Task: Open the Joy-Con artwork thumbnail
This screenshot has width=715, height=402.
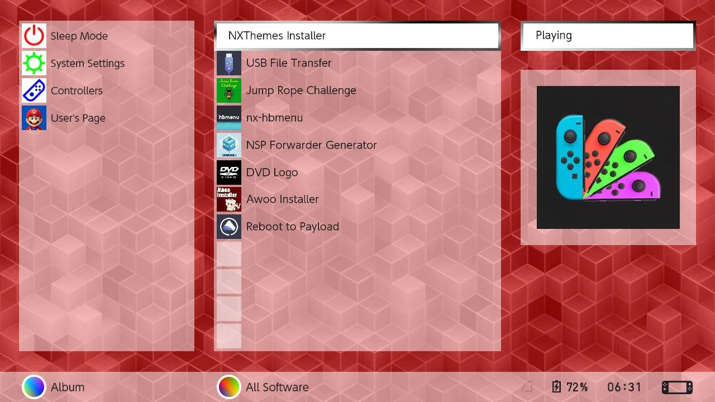Action: 608,157
